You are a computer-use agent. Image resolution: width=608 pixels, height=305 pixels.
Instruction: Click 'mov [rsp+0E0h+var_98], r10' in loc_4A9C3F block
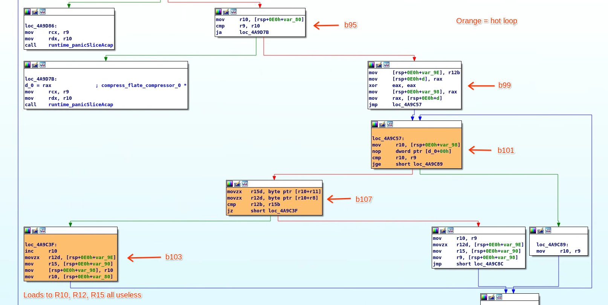pos(69,270)
